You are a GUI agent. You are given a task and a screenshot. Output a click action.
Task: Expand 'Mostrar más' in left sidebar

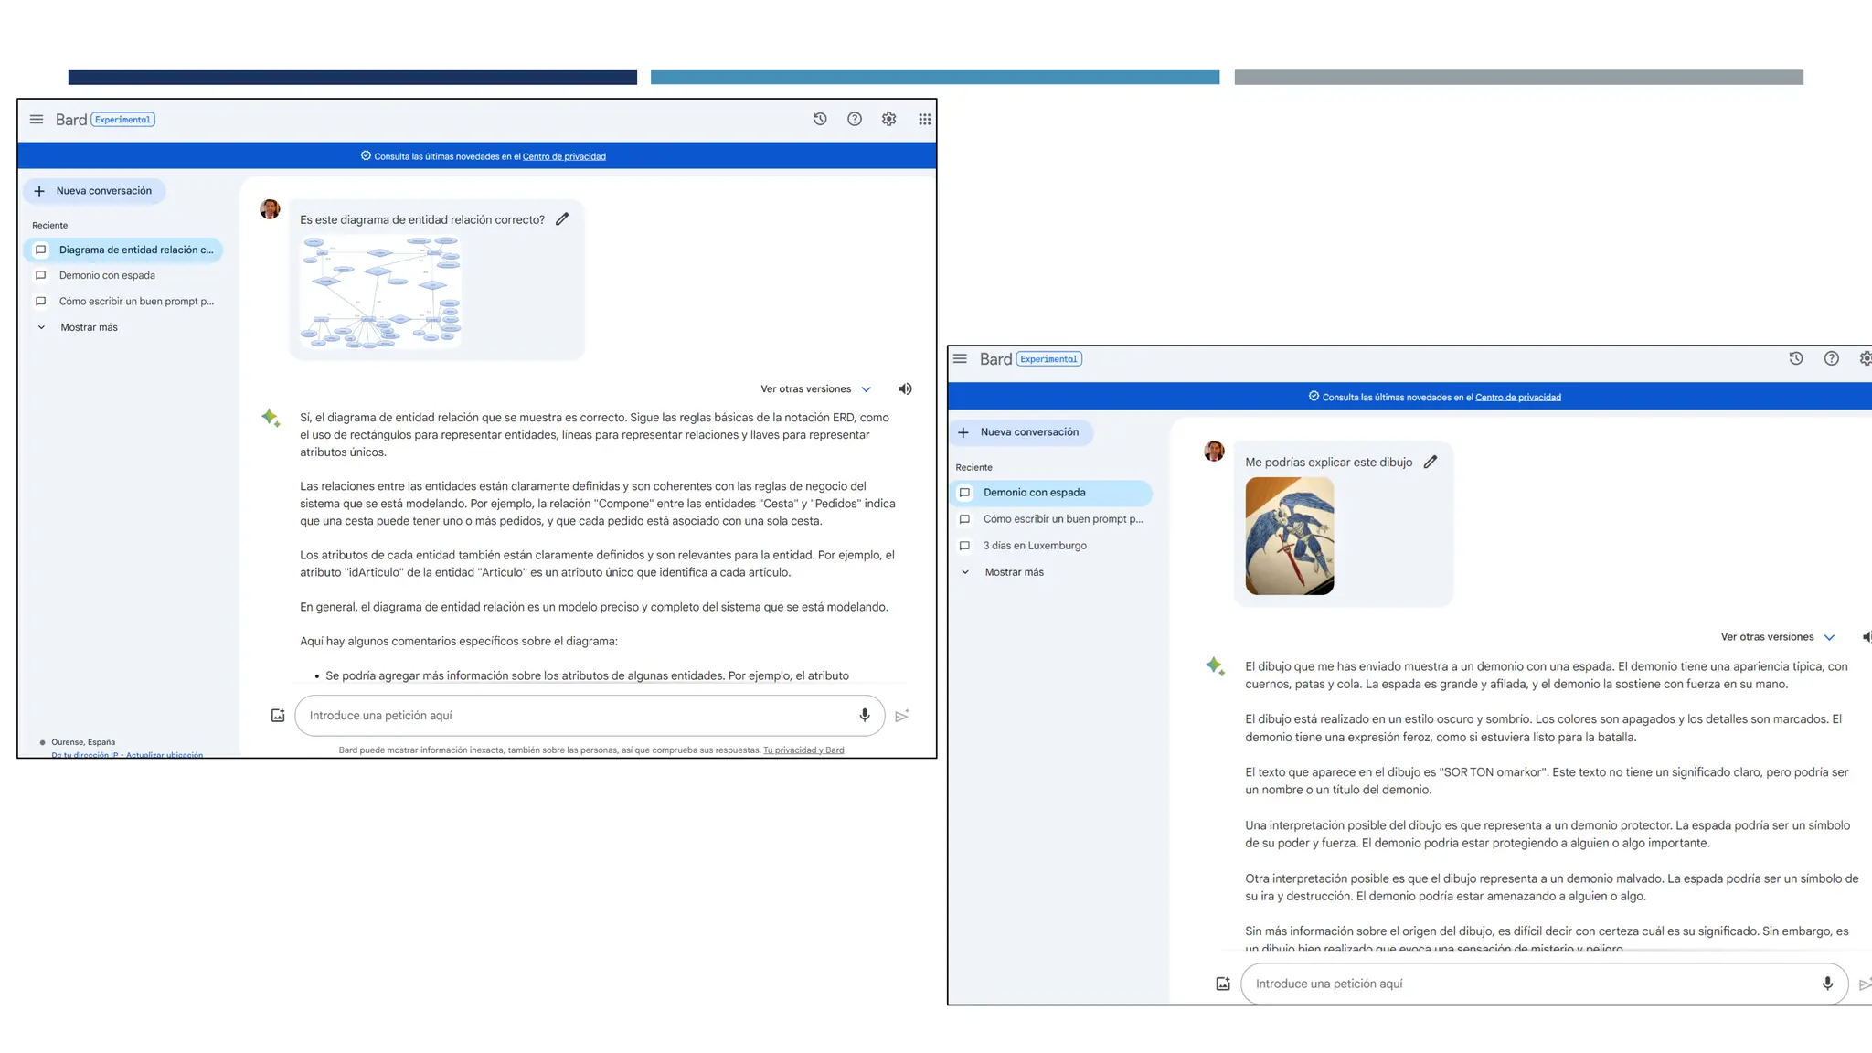point(89,327)
